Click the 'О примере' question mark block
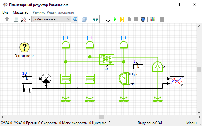The image size is (202, 126). click(x=24, y=47)
